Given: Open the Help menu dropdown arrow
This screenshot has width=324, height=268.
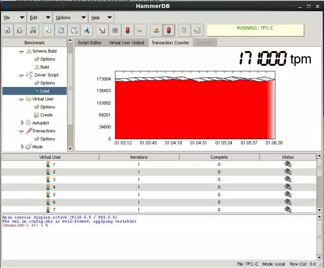Looking at the screenshot, I should [x=109, y=18].
